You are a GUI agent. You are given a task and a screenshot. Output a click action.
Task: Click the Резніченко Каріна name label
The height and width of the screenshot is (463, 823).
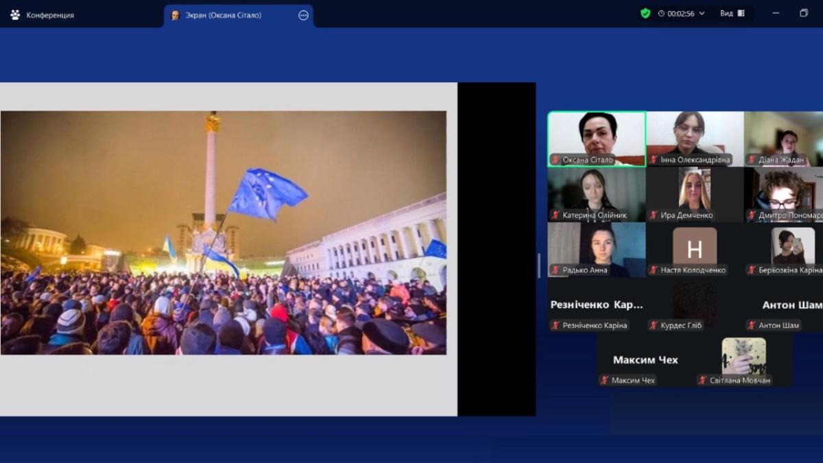595,325
